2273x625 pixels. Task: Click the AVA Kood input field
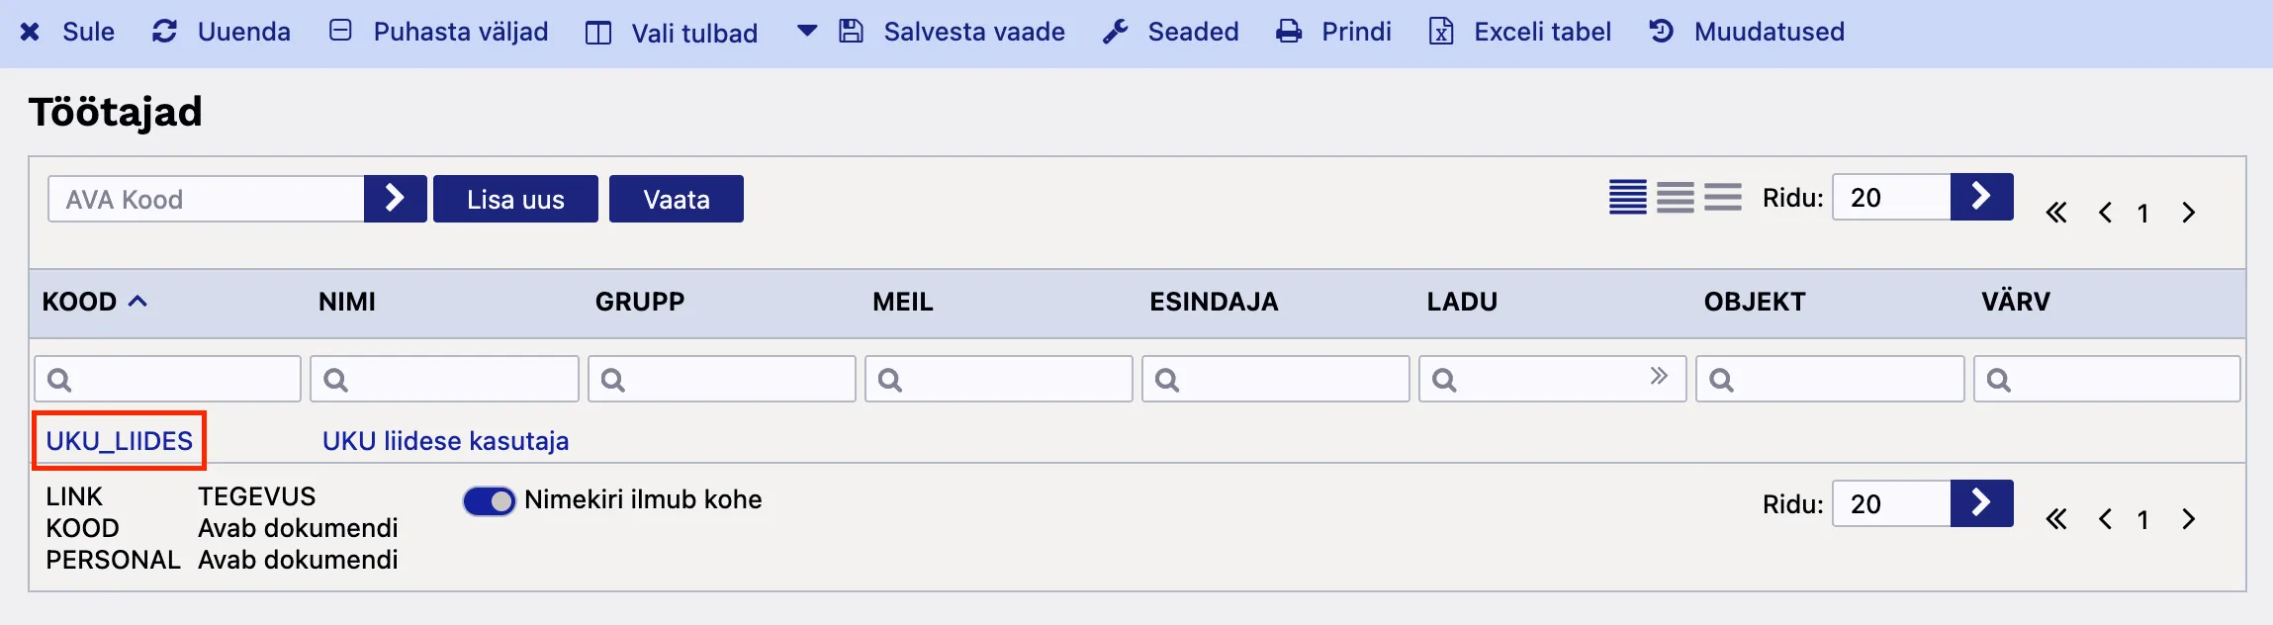206,199
